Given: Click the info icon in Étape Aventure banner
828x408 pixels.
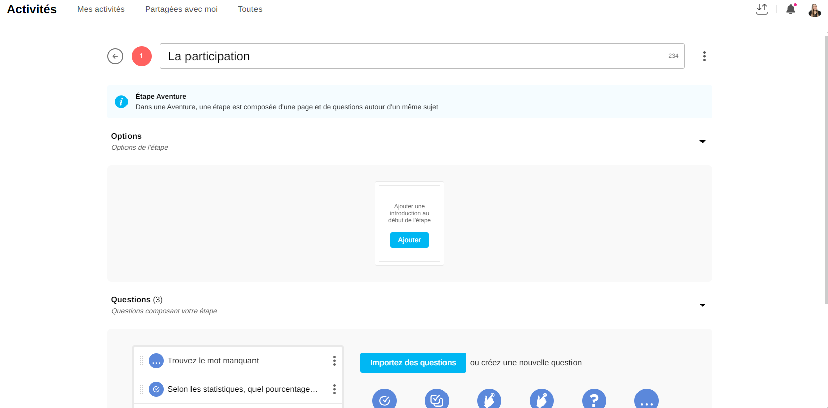Looking at the screenshot, I should click(121, 102).
